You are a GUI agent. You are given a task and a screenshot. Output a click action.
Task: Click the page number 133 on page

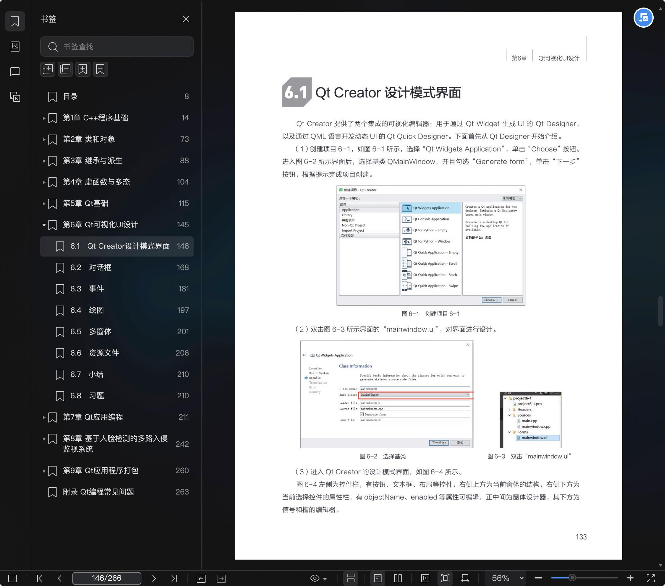pyautogui.click(x=581, y=537)
